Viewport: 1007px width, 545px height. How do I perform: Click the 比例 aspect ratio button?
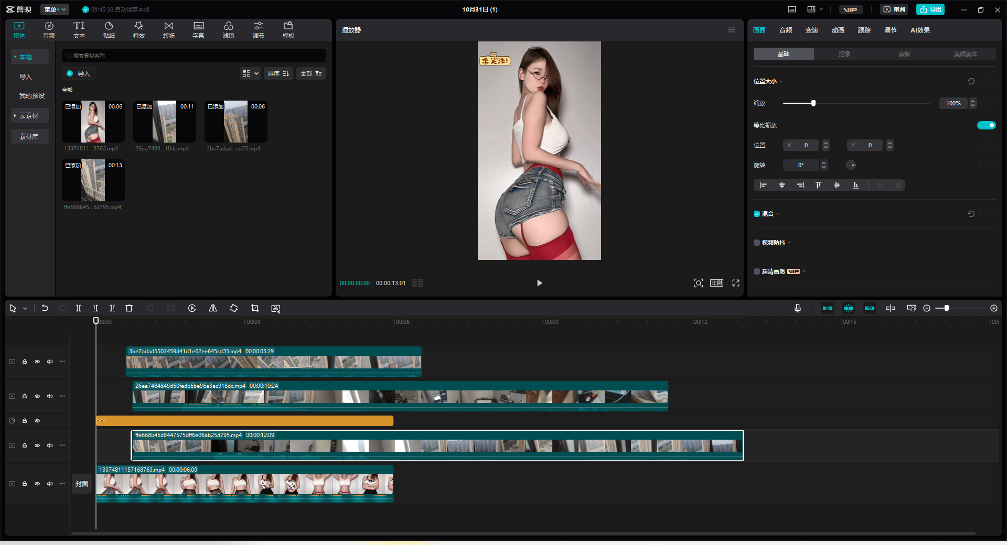tap(716, 283)
